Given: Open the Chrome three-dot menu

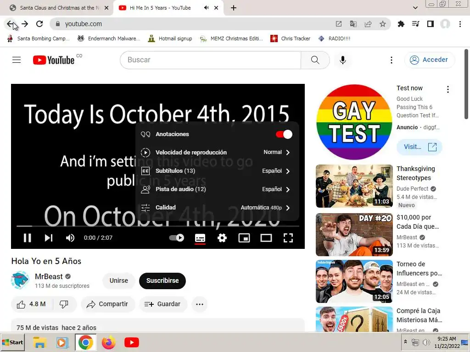Looking at the screenshot, I should point(460,24).
